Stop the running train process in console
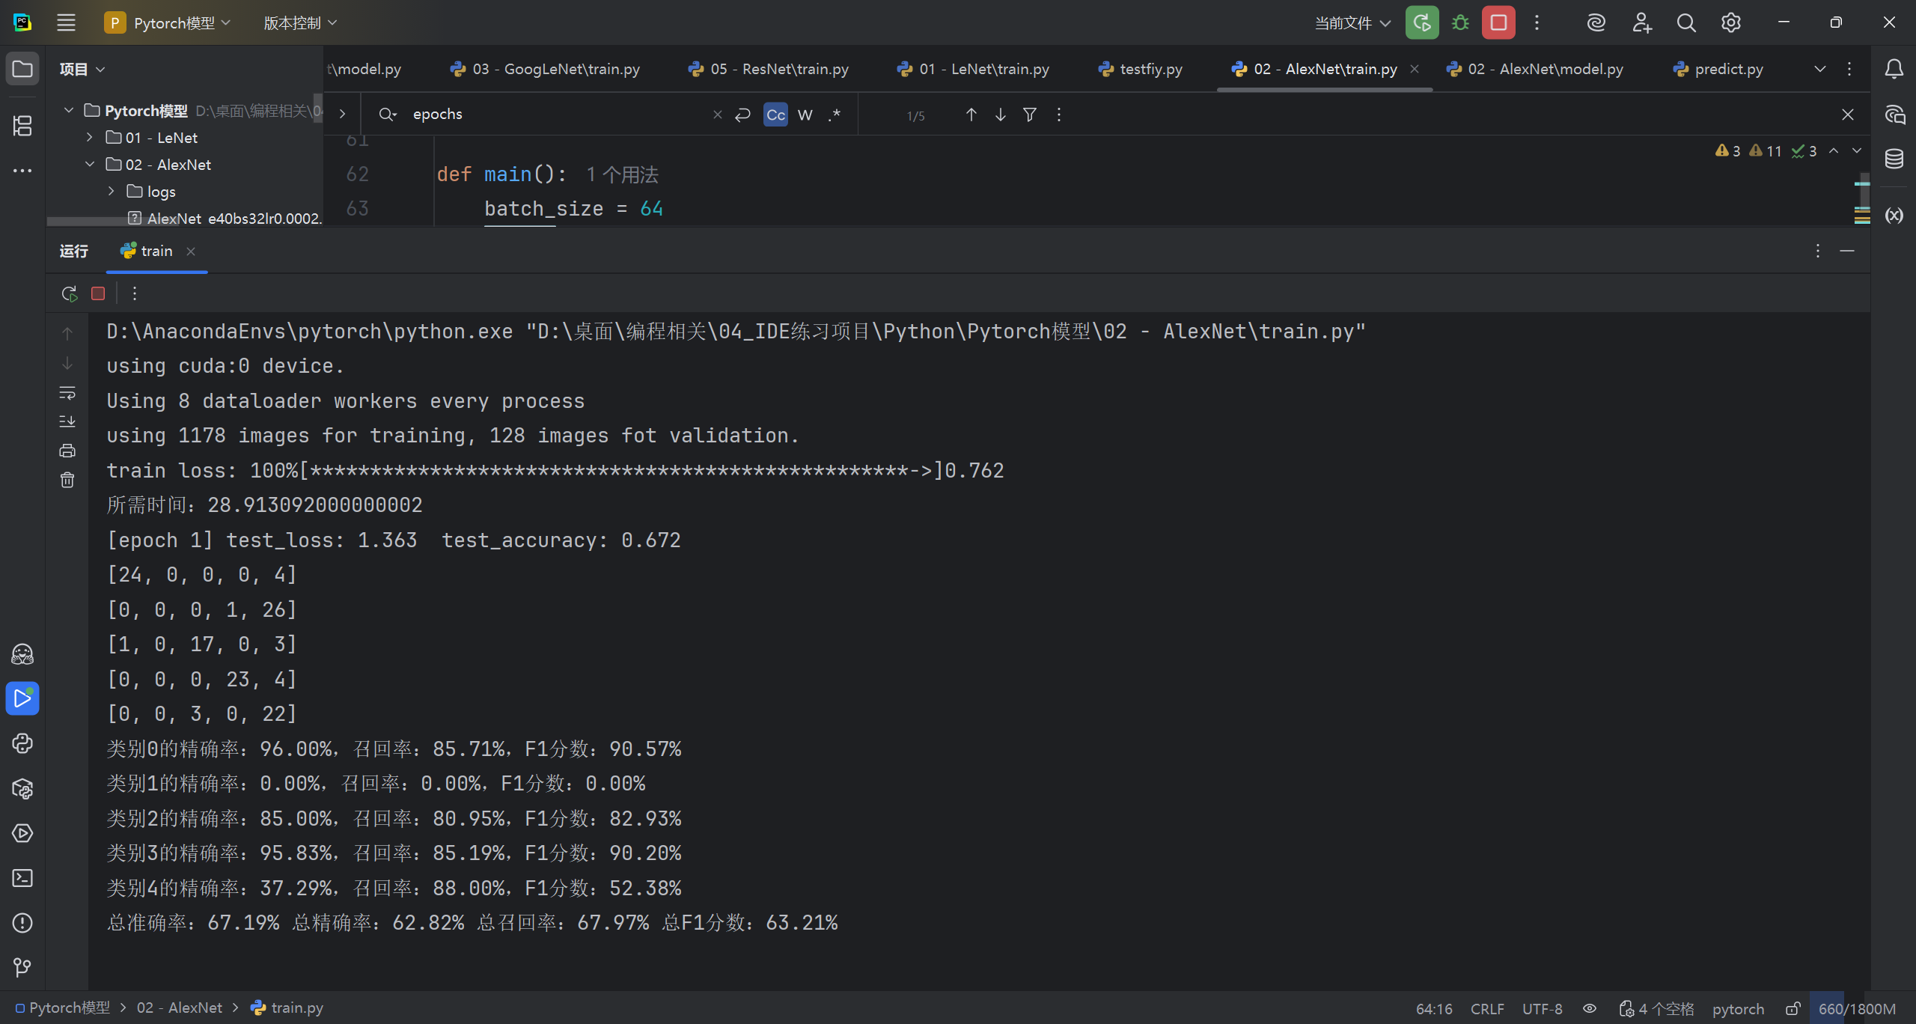Viewport: 1916px width, 1024px height. [98, 293]
